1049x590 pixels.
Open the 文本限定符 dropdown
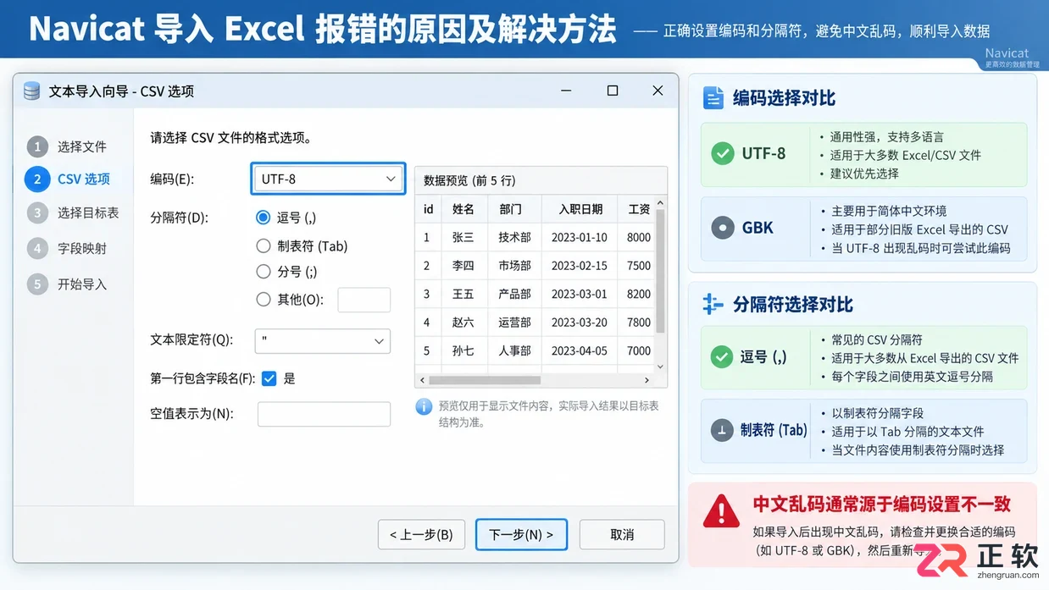point(323,341)
